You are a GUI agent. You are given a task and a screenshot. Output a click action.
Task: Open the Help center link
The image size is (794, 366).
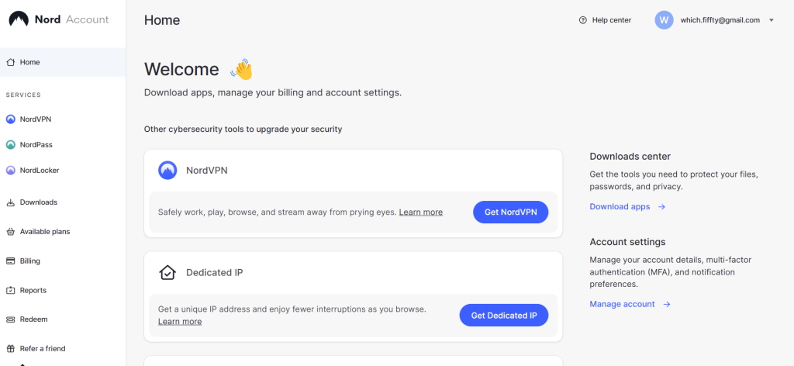[x=605, y=20]
